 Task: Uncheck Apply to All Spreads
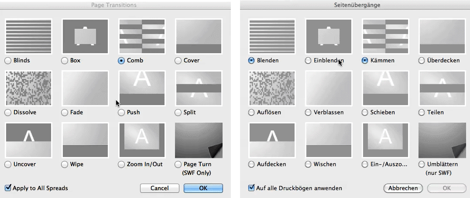pos(8,188)
